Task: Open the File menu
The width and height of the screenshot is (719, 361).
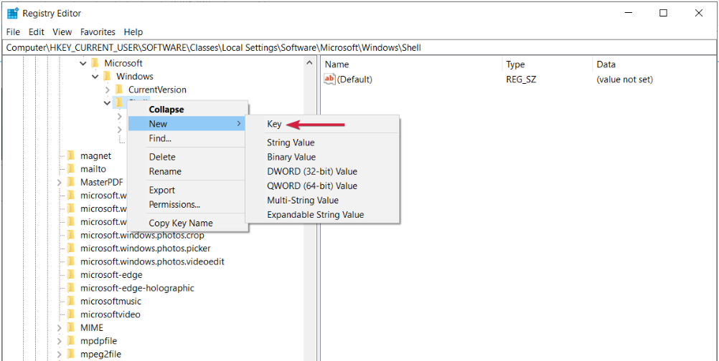Action: coord(14,32)
